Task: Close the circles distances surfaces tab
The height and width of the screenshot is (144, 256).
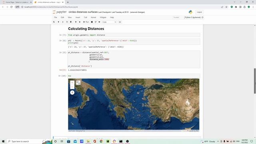Action: (63, 2)
